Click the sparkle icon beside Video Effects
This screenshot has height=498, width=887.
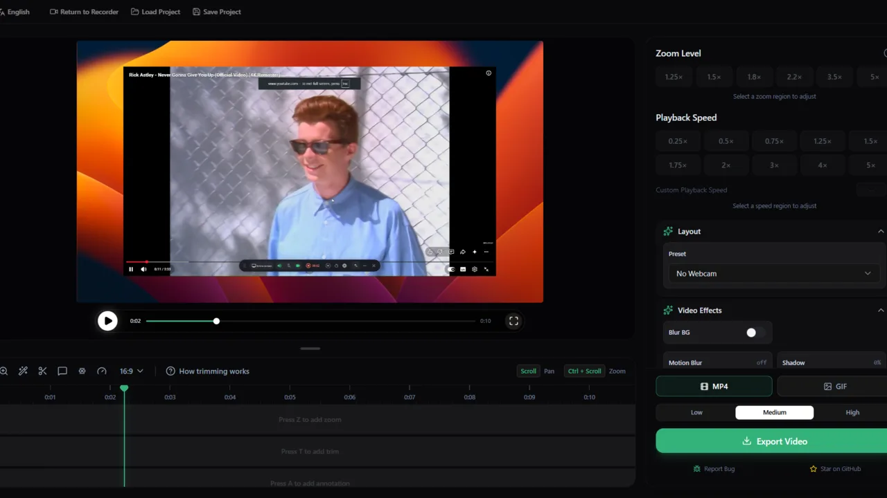point(668,311)
